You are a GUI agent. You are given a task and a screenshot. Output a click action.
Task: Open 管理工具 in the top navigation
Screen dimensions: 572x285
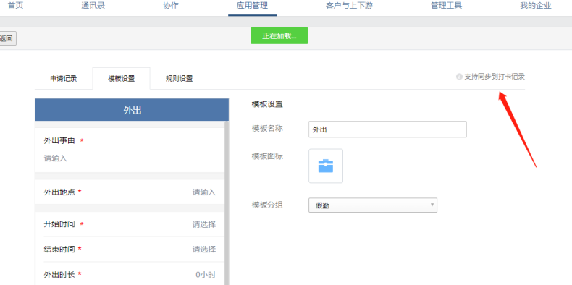coord(447,6)
